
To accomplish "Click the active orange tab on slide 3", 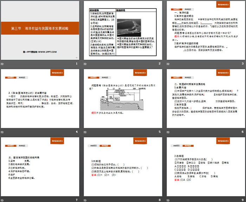I will [176, 9].
